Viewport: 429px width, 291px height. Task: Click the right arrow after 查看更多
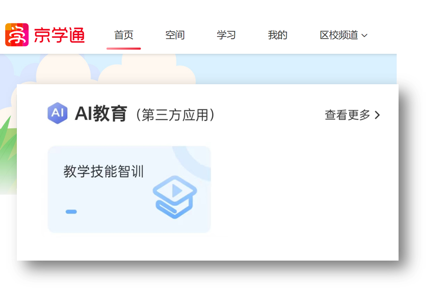pos(377,115)
